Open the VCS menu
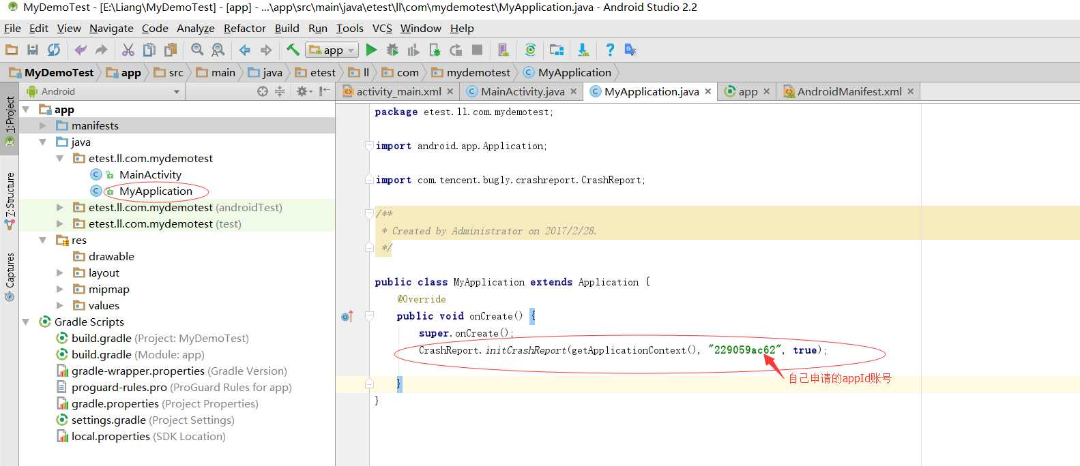The width and height of the screenshot is (1080, 466). tap(382, 28)
